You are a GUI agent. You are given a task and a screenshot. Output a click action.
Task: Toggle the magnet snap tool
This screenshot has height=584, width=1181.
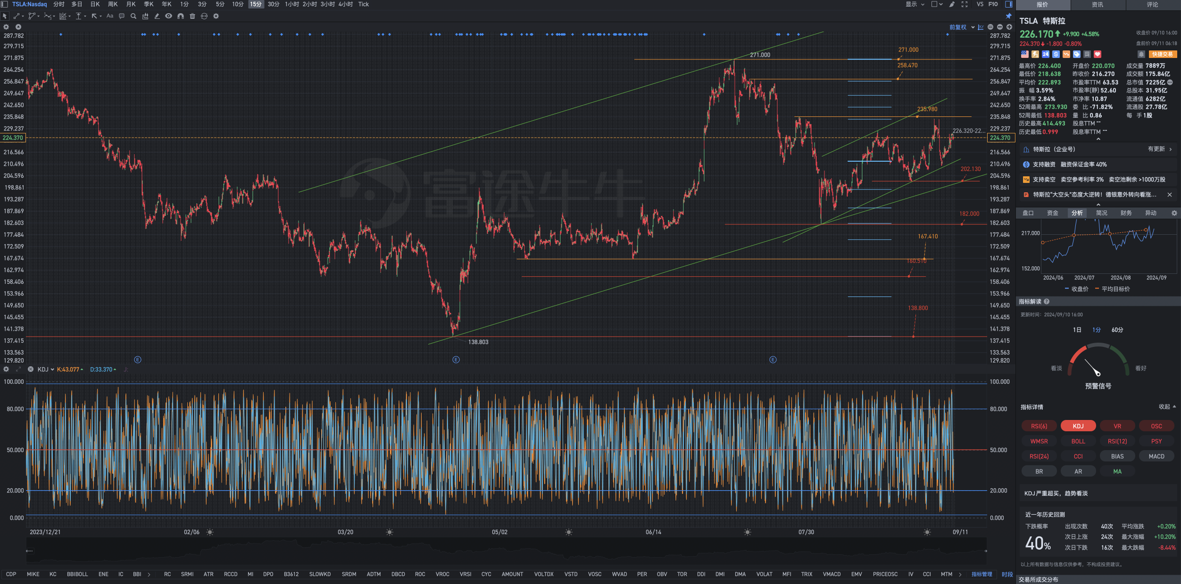click(181, 16)
